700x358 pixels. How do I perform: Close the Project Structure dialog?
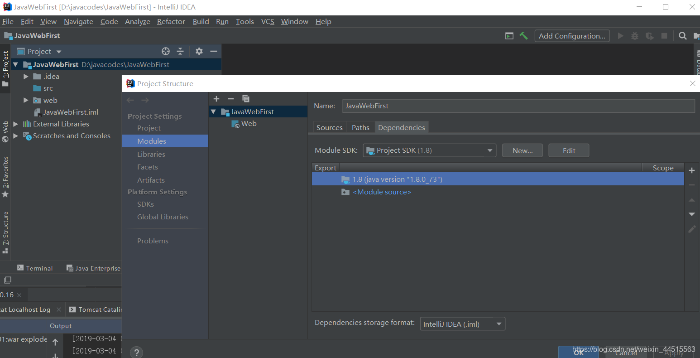692,83
